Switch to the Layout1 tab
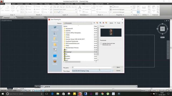 click(16, 89)
